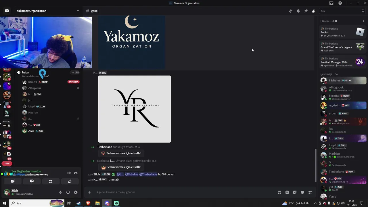This screenshot has width=368, height=207.
Task: Expand the Yakamoz Organization server menu
Action: pyautogui.click(x=48, y=11)
